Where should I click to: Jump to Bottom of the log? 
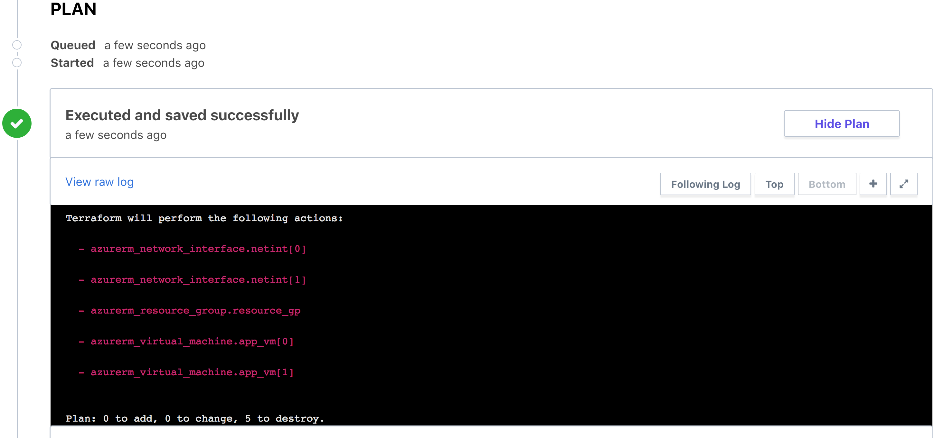[826, 184]
